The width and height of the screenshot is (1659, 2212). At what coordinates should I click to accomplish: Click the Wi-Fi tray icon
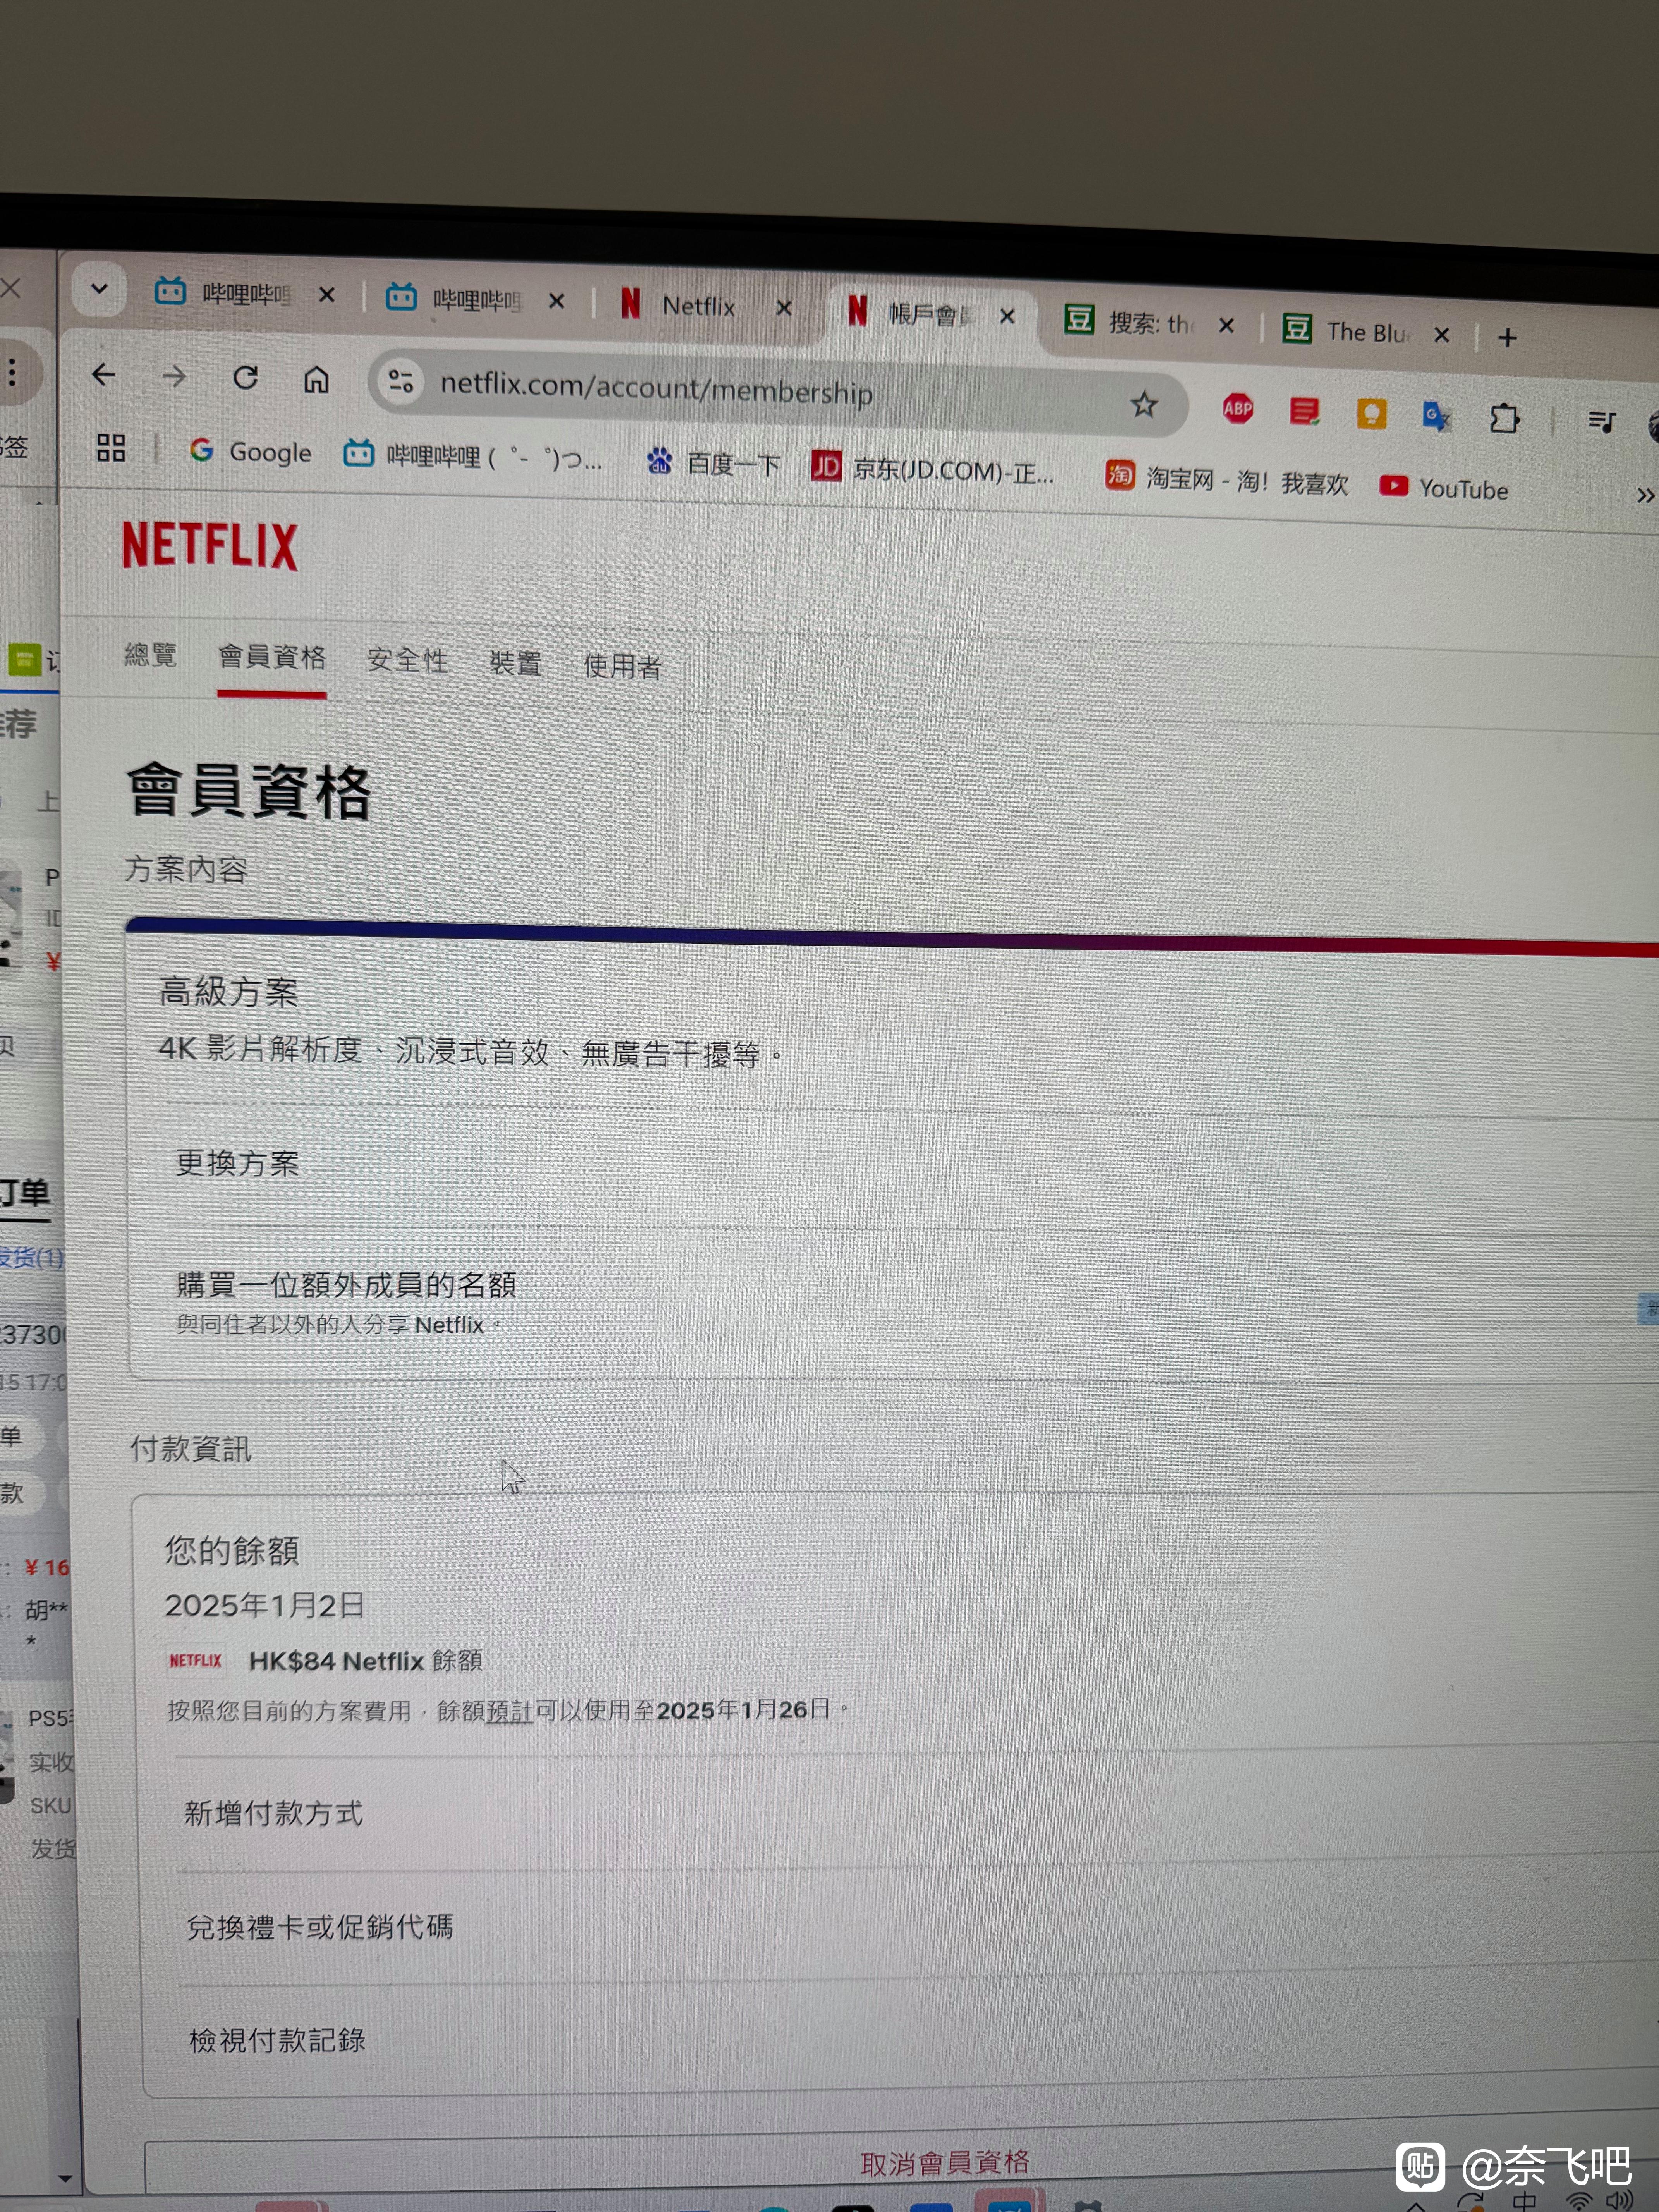pyautogui.click(x=1579, y=2201)
